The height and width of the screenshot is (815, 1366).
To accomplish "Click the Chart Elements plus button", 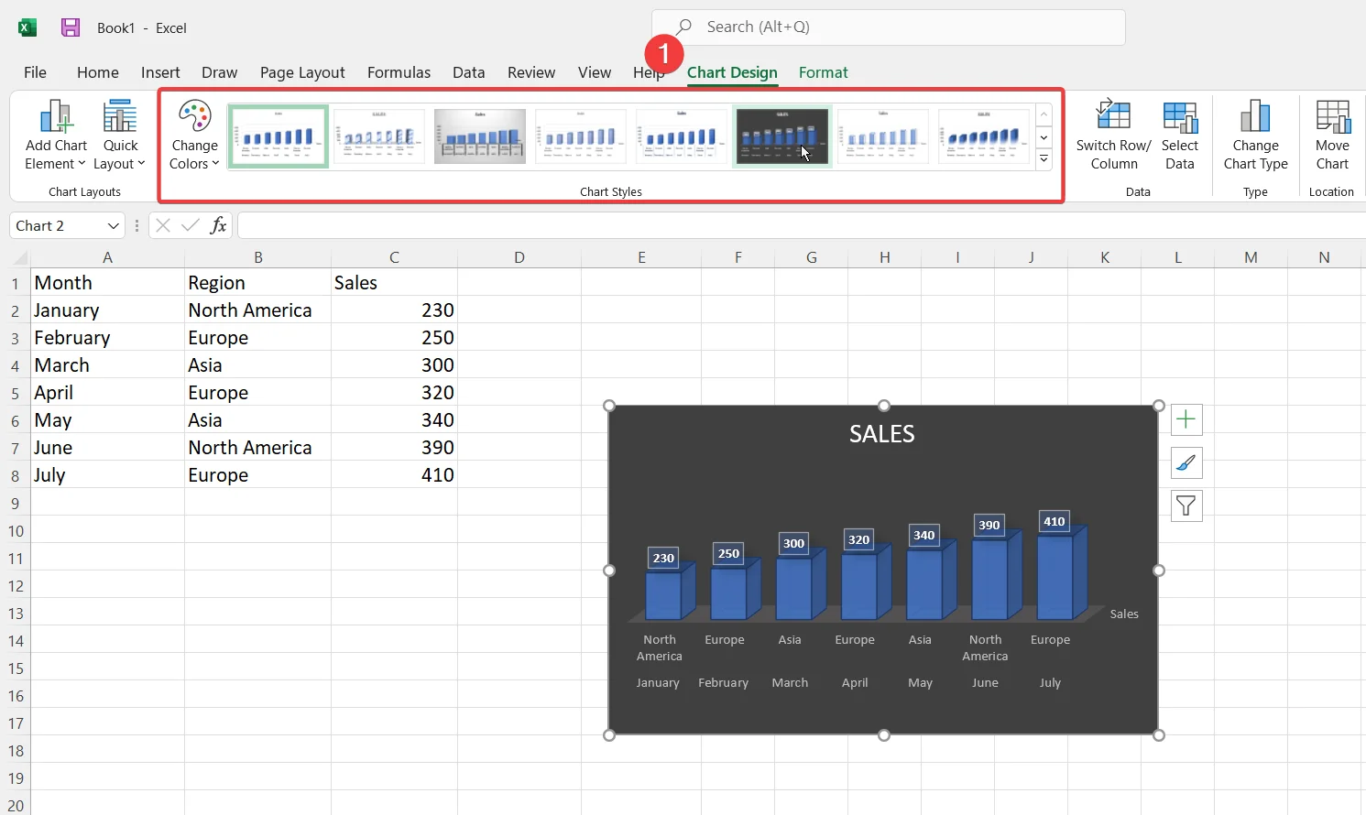I will tap(1186, 419).
